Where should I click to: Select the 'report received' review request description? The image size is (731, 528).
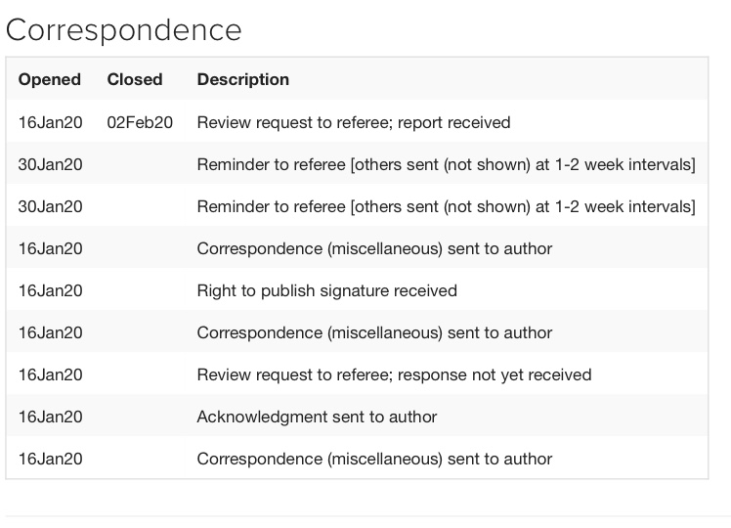(x=354, y=122)
